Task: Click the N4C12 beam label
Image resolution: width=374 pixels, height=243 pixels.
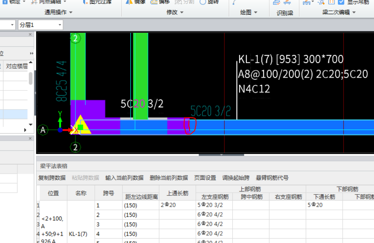Action: pos(254,89)
